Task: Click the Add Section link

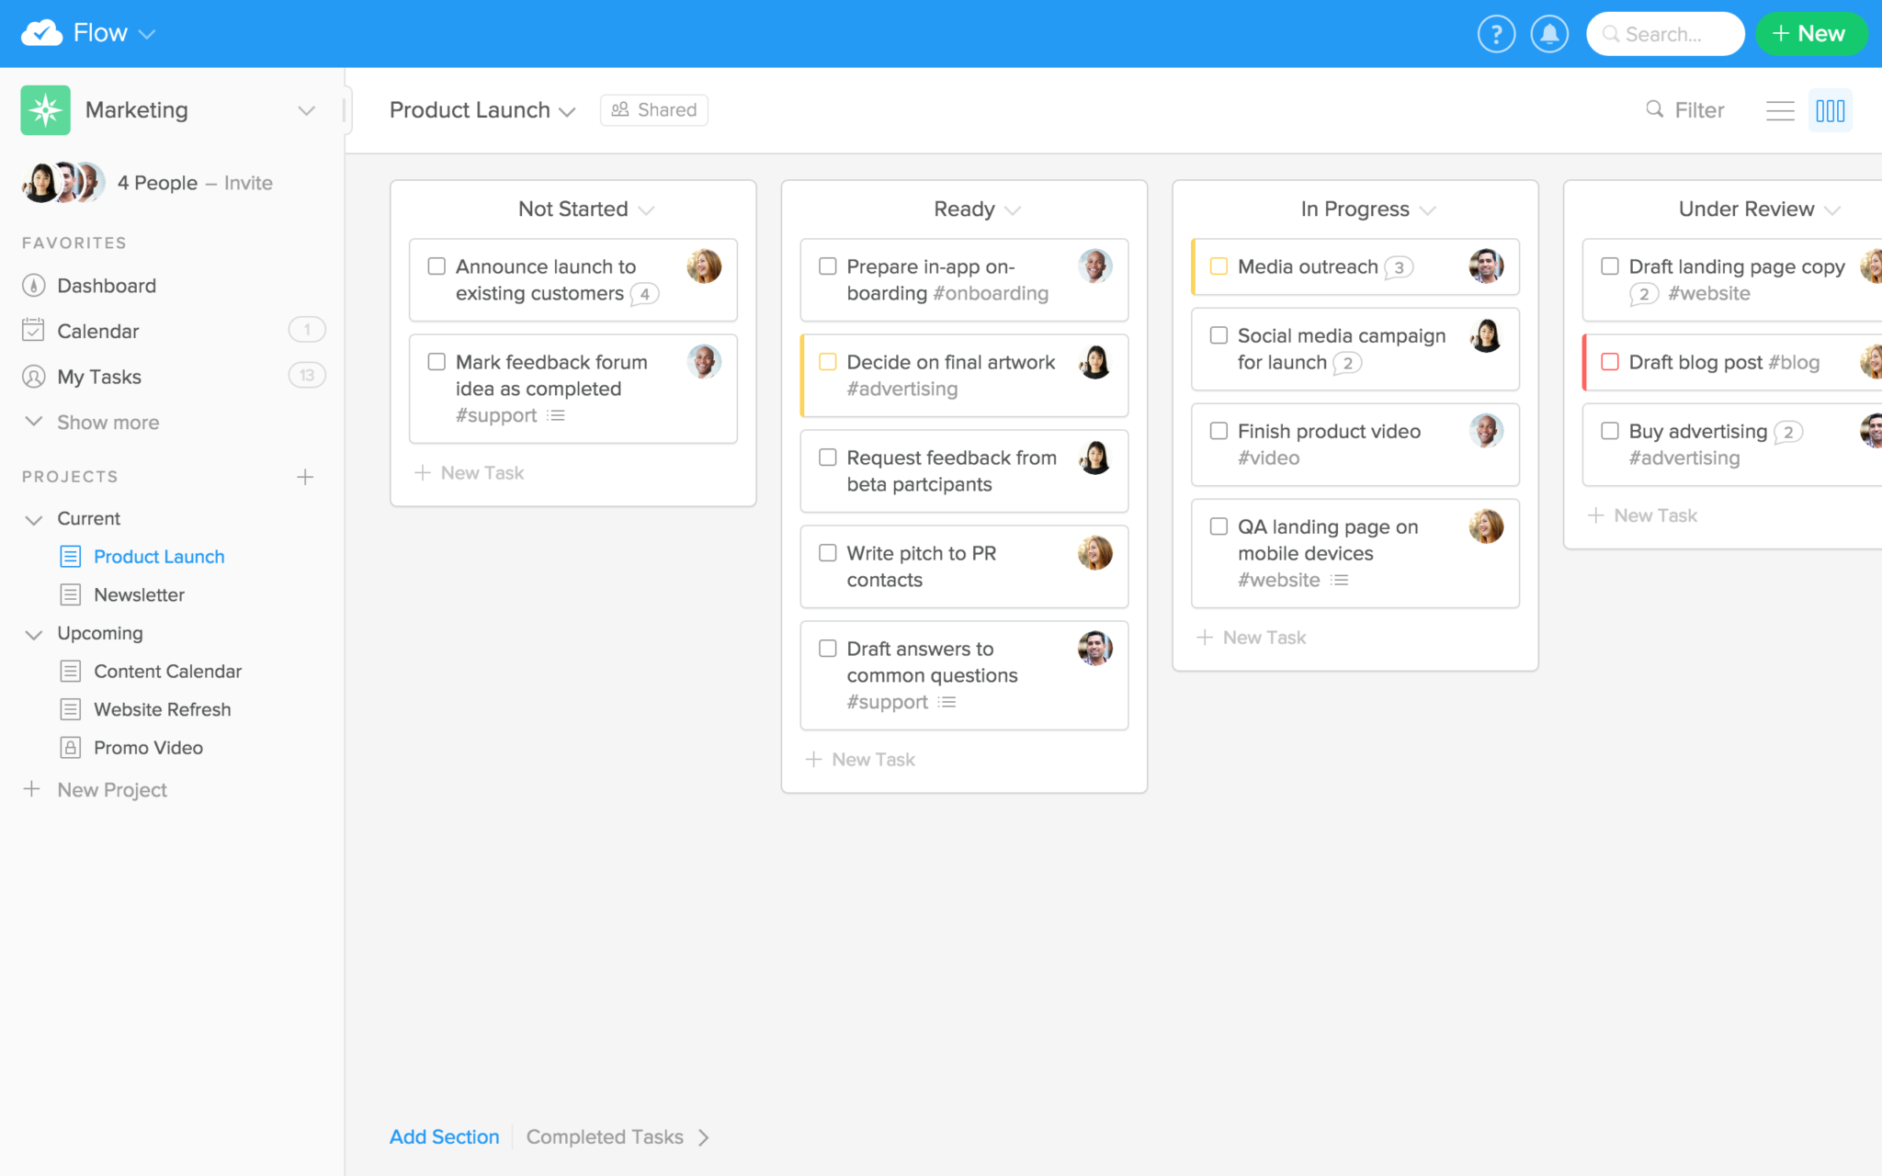Action: coord(444,1137)
